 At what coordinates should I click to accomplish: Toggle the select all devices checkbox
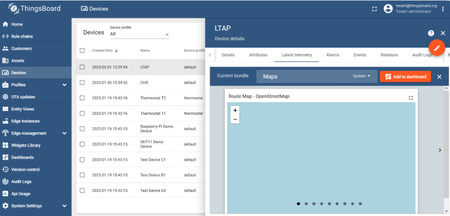coord(83,51)
